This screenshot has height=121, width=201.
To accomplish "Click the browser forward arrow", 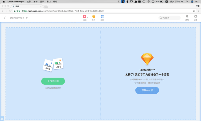I will point(7,11).
